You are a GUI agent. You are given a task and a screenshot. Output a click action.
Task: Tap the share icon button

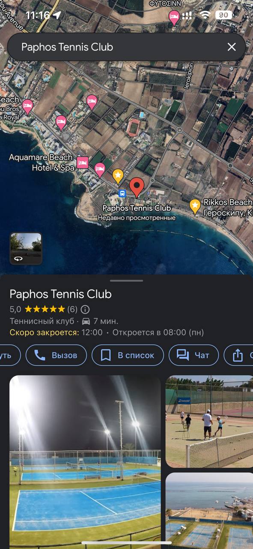click(238, 355)
